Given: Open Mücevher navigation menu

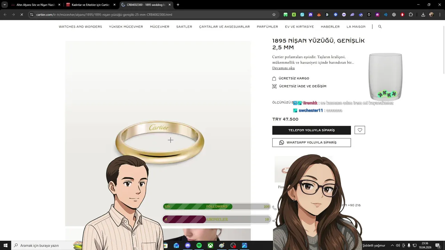Looking at the screenshot, I should click(160, 27).
